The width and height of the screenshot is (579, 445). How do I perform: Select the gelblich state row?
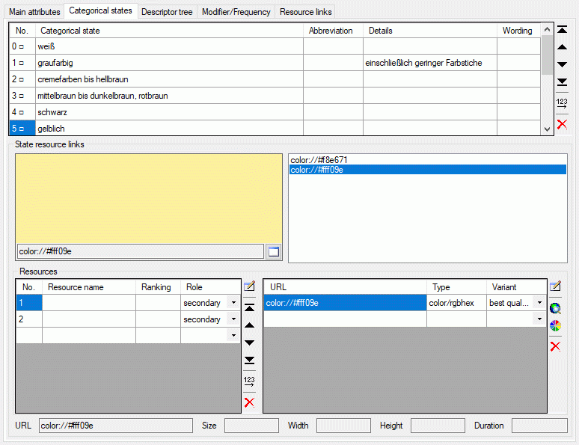click(x=275, y=128)
